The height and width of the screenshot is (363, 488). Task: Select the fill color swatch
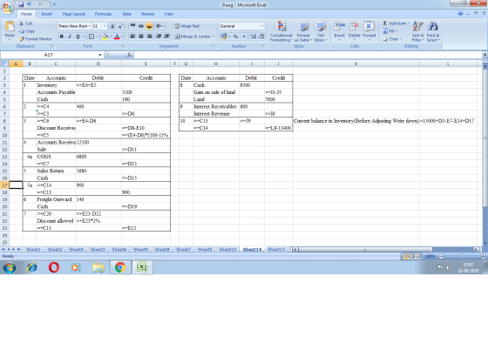click(105, 37)
